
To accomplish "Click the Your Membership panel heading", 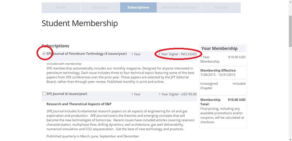I will tap(219, 48).
